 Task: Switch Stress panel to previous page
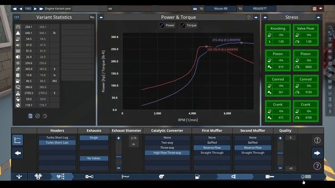point(265,17)
